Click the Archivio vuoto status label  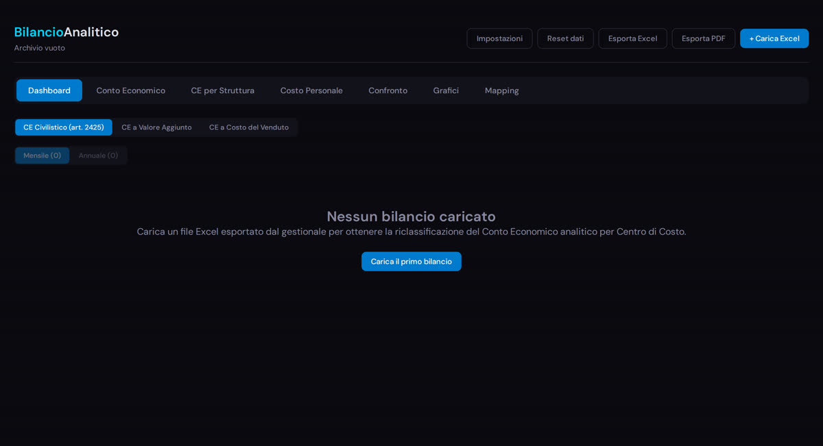39,47
